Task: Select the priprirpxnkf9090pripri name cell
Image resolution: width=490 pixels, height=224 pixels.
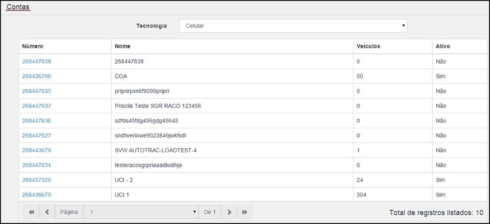Action: (x=232, y=91)
